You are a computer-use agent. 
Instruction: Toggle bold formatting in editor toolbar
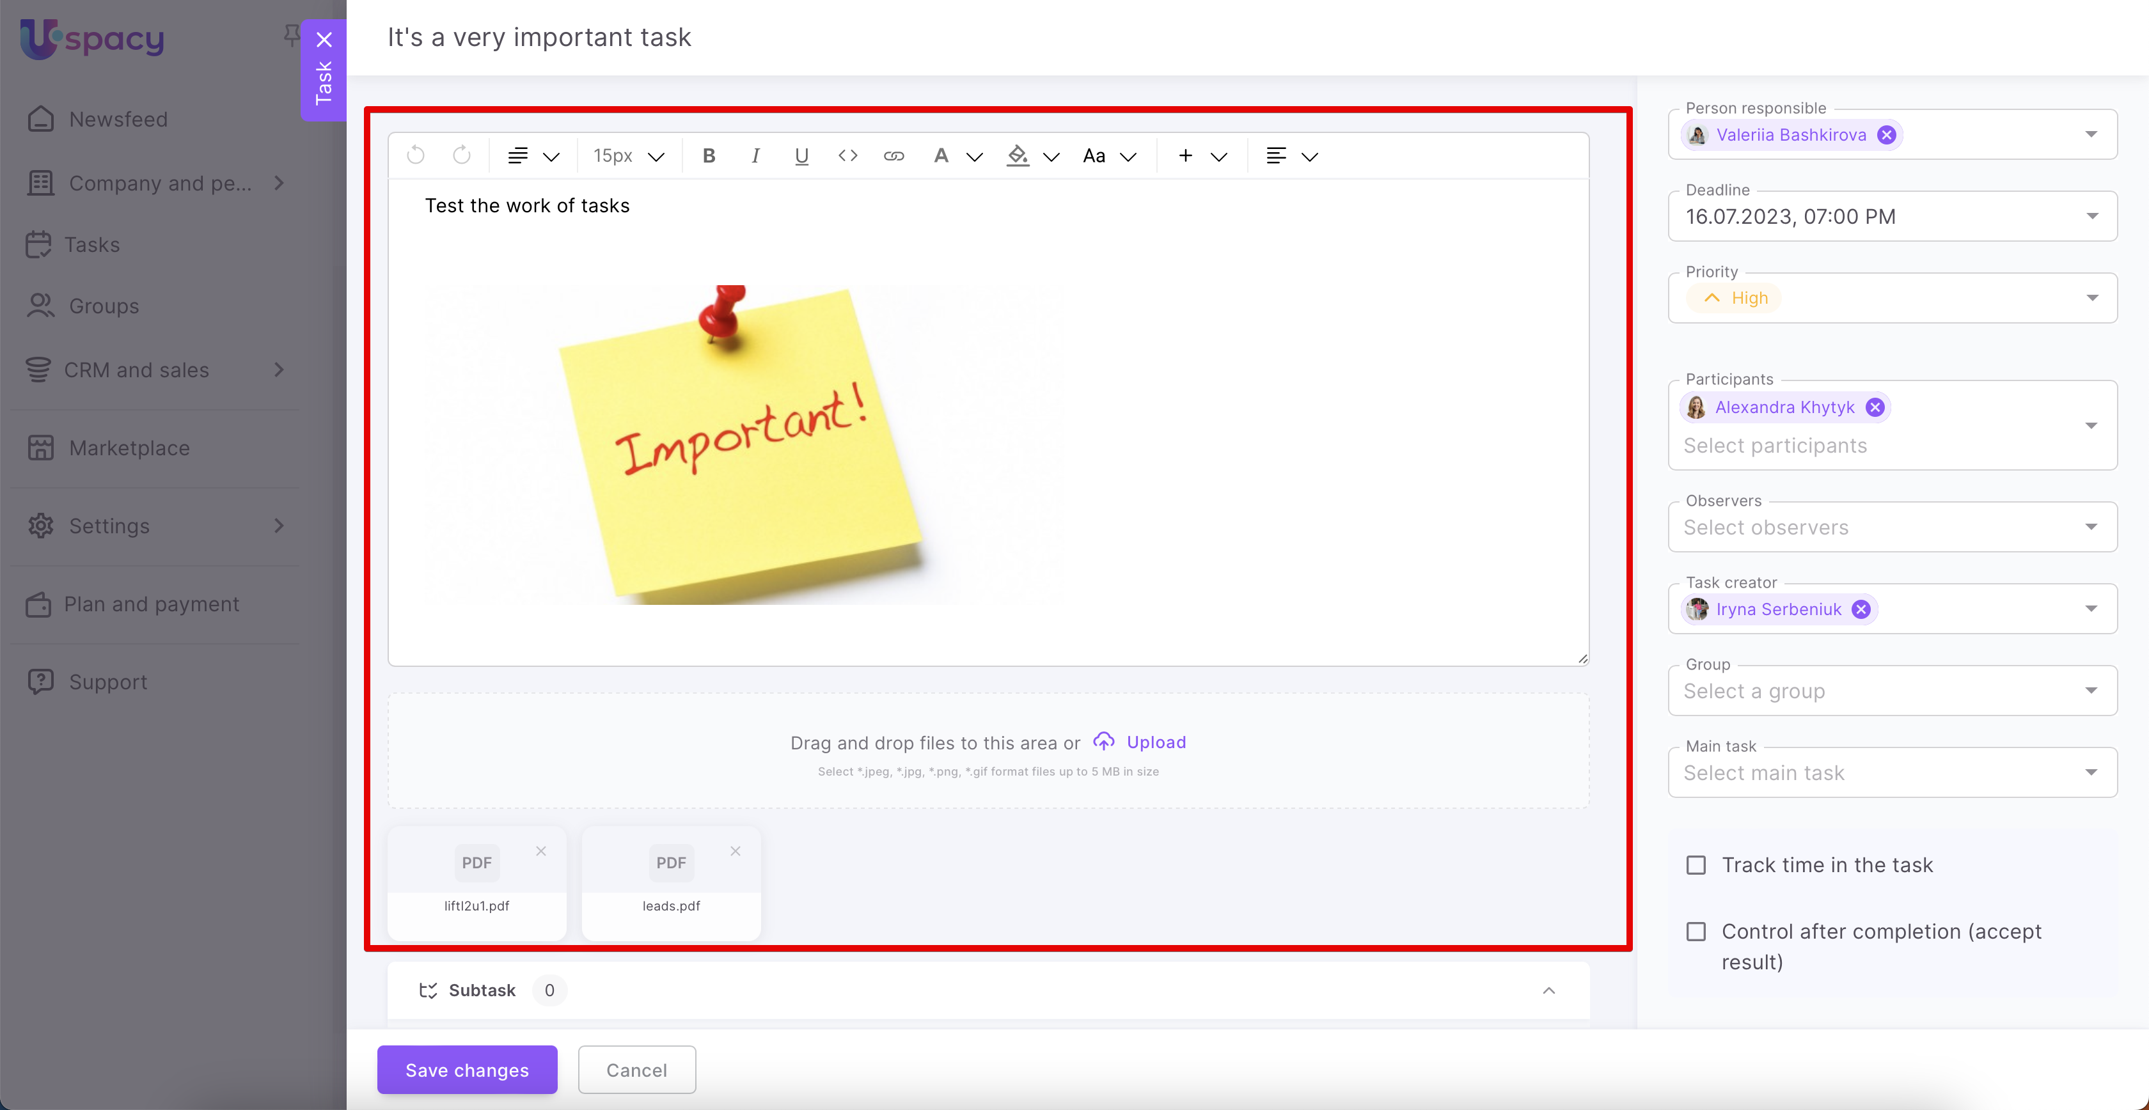(708, 156)
